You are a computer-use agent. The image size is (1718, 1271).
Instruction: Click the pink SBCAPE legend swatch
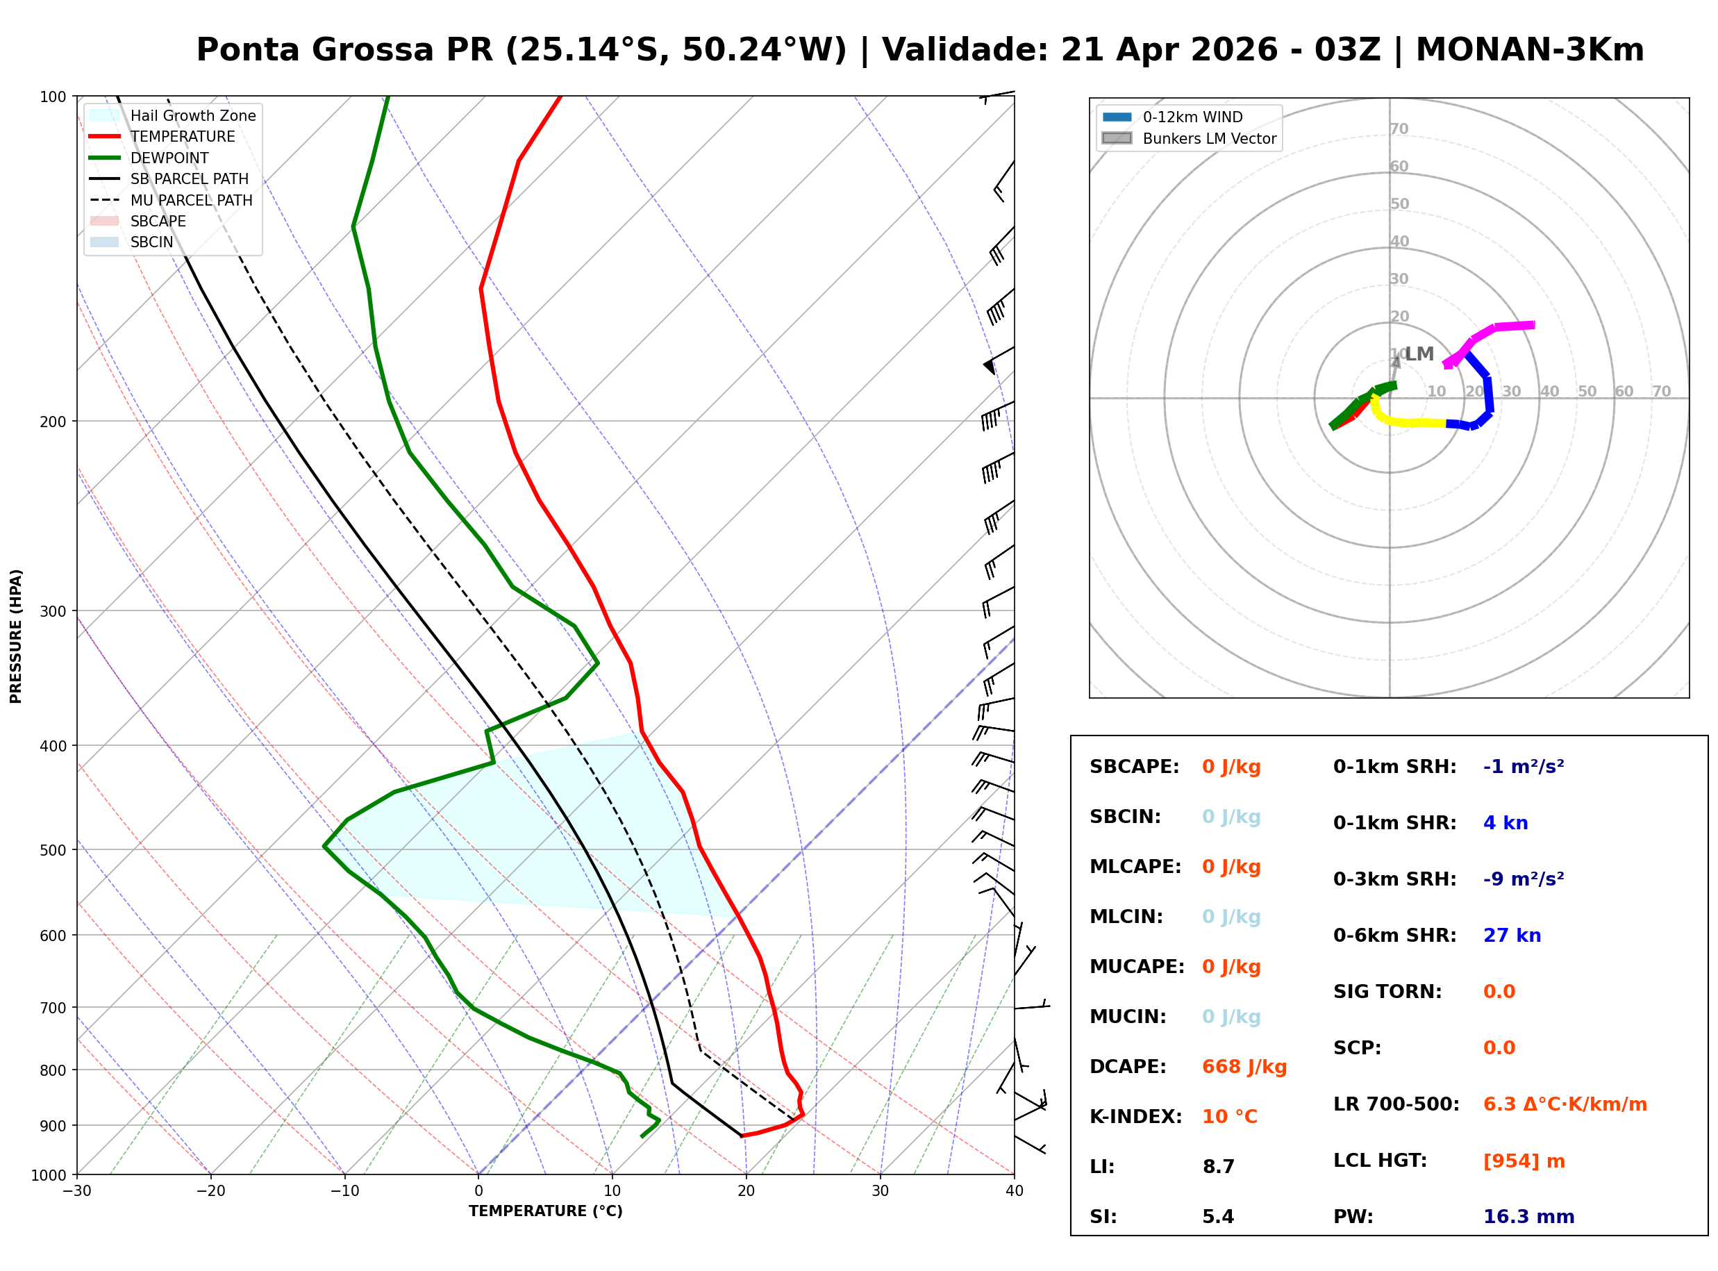(x=105, y=222)
